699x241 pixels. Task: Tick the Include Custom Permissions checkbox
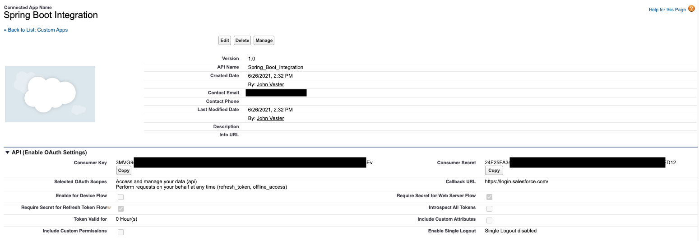click(120, 232)
